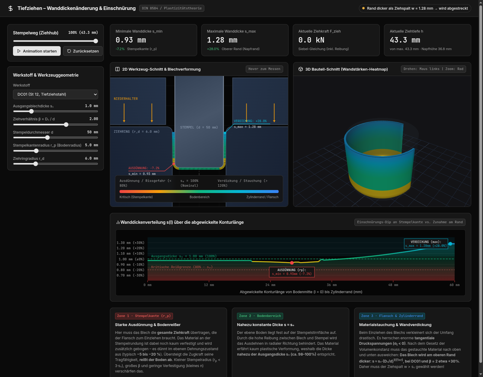The image size is (483, 377).
Task: Click the play icon in Animation starten
Action: pos(19,51)
